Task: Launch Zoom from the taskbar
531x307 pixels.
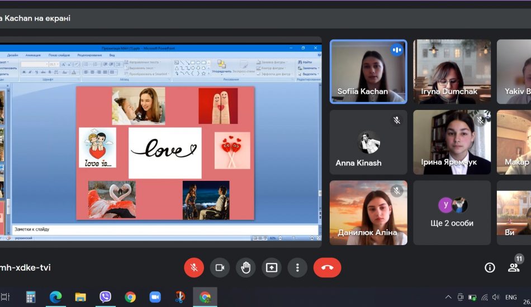Action: 155,297
